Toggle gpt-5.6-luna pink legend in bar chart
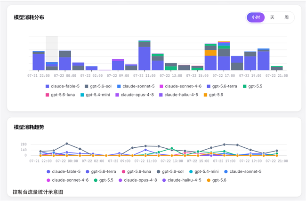 coord(60,95)
